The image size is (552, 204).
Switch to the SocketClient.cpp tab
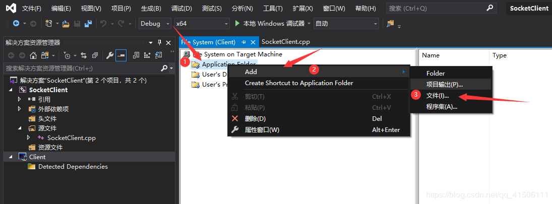tap(286, 42)
